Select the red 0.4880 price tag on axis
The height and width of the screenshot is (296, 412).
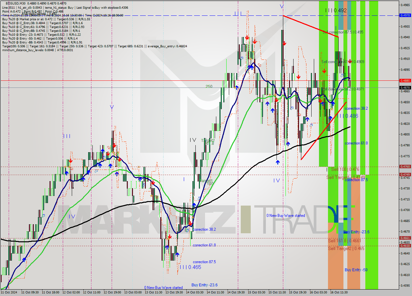point(405,80)
